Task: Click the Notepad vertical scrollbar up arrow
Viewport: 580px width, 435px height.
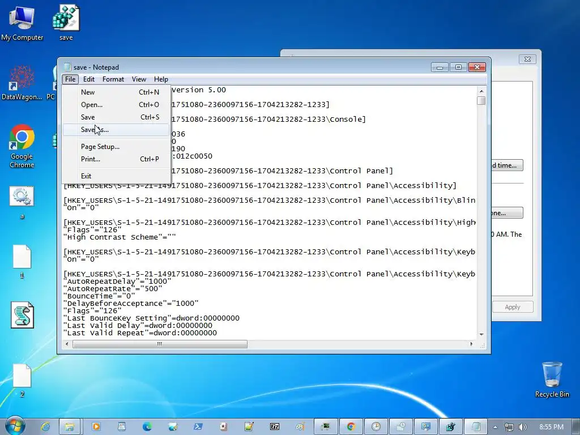Action: click(x=481, y=91)
